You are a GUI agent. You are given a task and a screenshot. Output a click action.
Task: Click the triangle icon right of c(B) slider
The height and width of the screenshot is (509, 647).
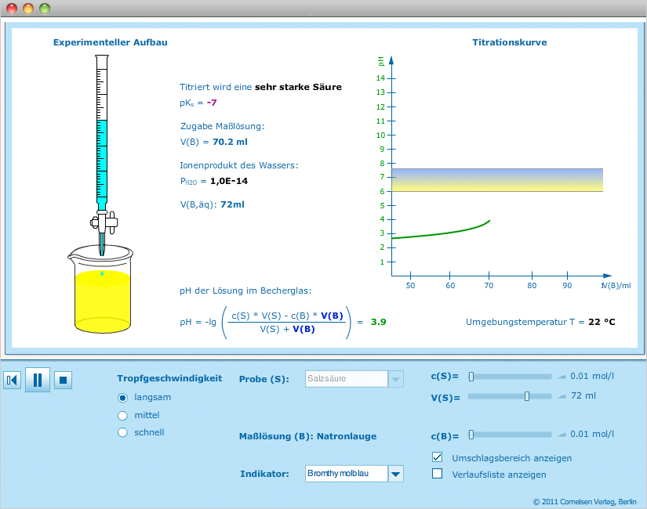[x=561, y=435]
